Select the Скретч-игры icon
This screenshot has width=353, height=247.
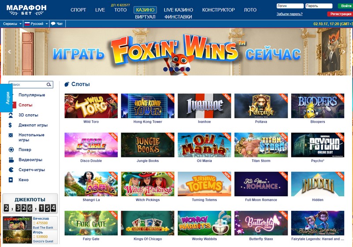point(11,170)
